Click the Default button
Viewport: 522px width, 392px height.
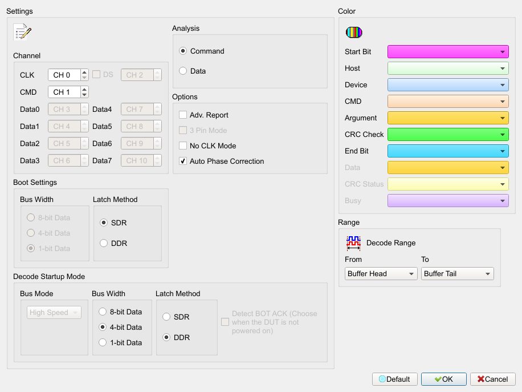pyautogui.click(x=394, y=379)
